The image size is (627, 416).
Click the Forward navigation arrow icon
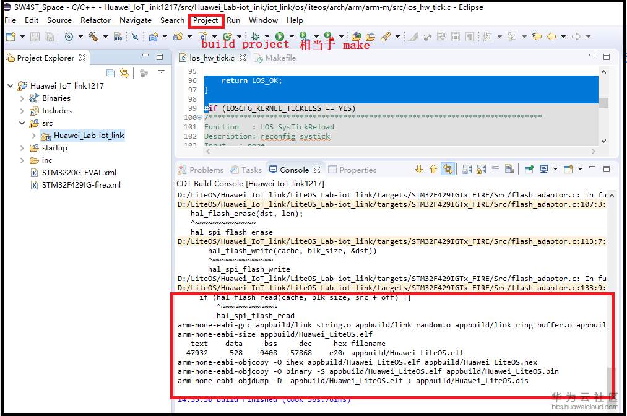(576, 37)
